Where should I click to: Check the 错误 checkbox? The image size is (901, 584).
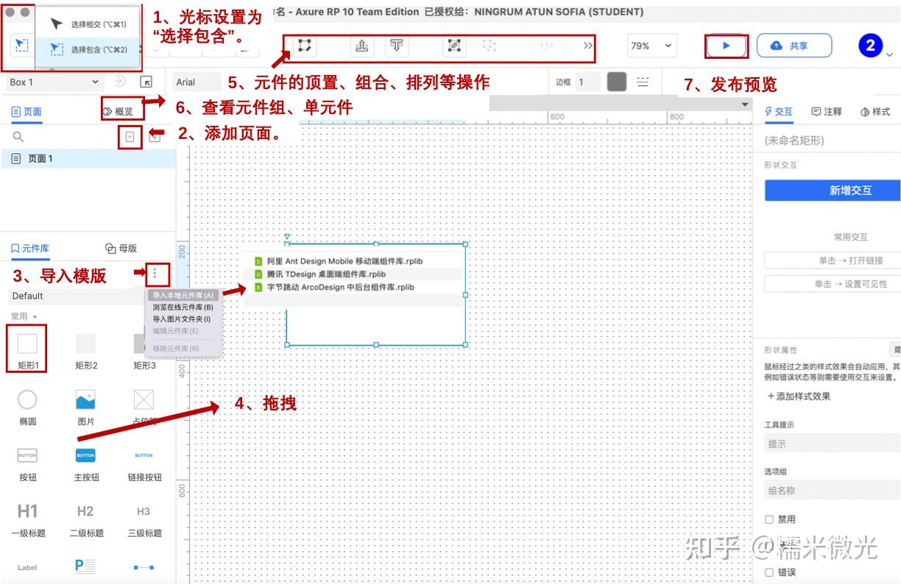[x=770, y=571]
